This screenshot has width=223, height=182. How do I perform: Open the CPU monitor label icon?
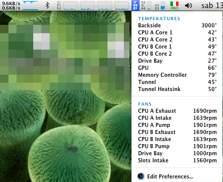tap(59, 6)
